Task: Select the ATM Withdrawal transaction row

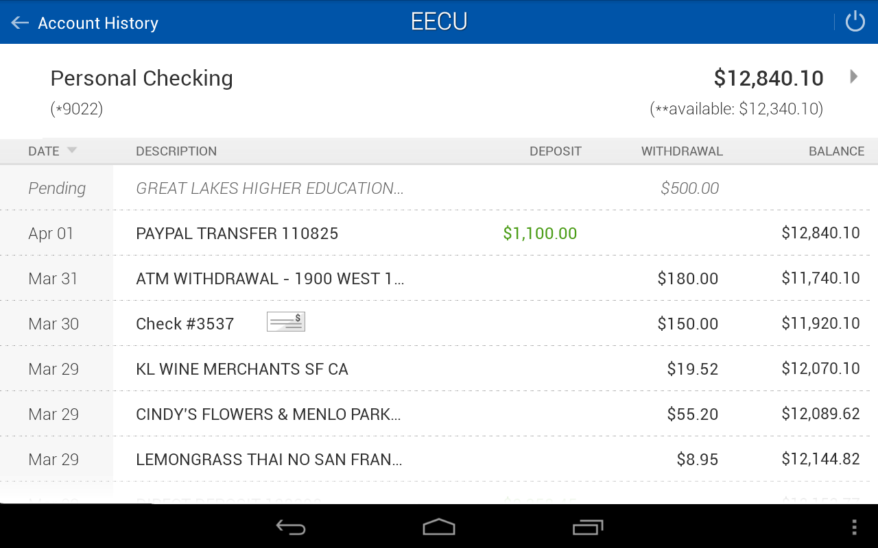Action: coord(270,279)
